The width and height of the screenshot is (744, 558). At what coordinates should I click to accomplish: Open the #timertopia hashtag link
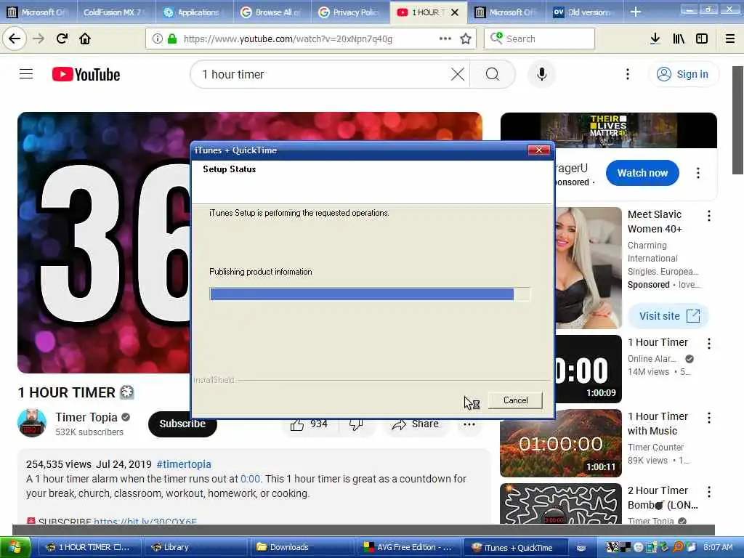tap(184, 464)
